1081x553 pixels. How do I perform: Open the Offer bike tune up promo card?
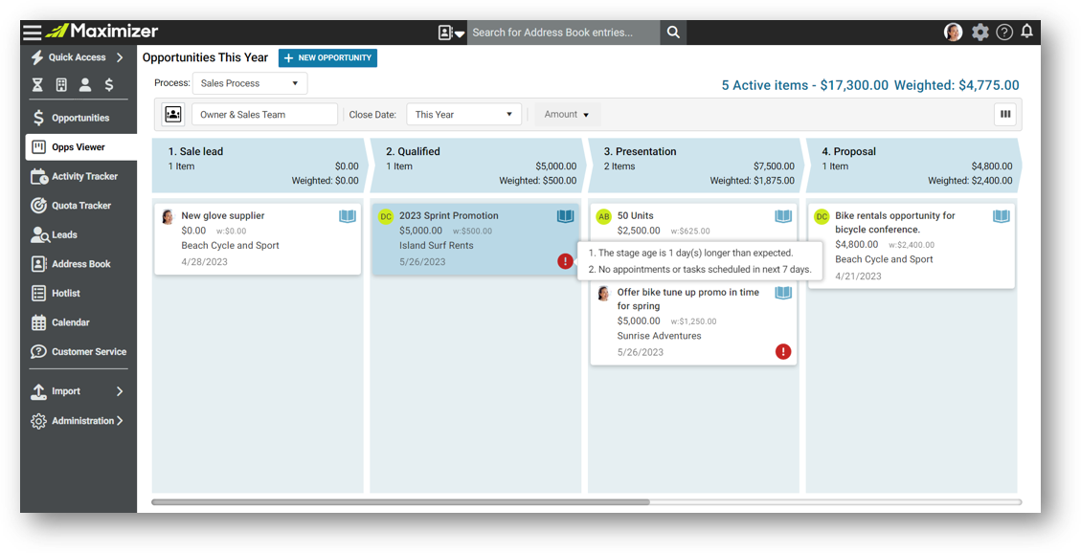[x=693, y=321]
